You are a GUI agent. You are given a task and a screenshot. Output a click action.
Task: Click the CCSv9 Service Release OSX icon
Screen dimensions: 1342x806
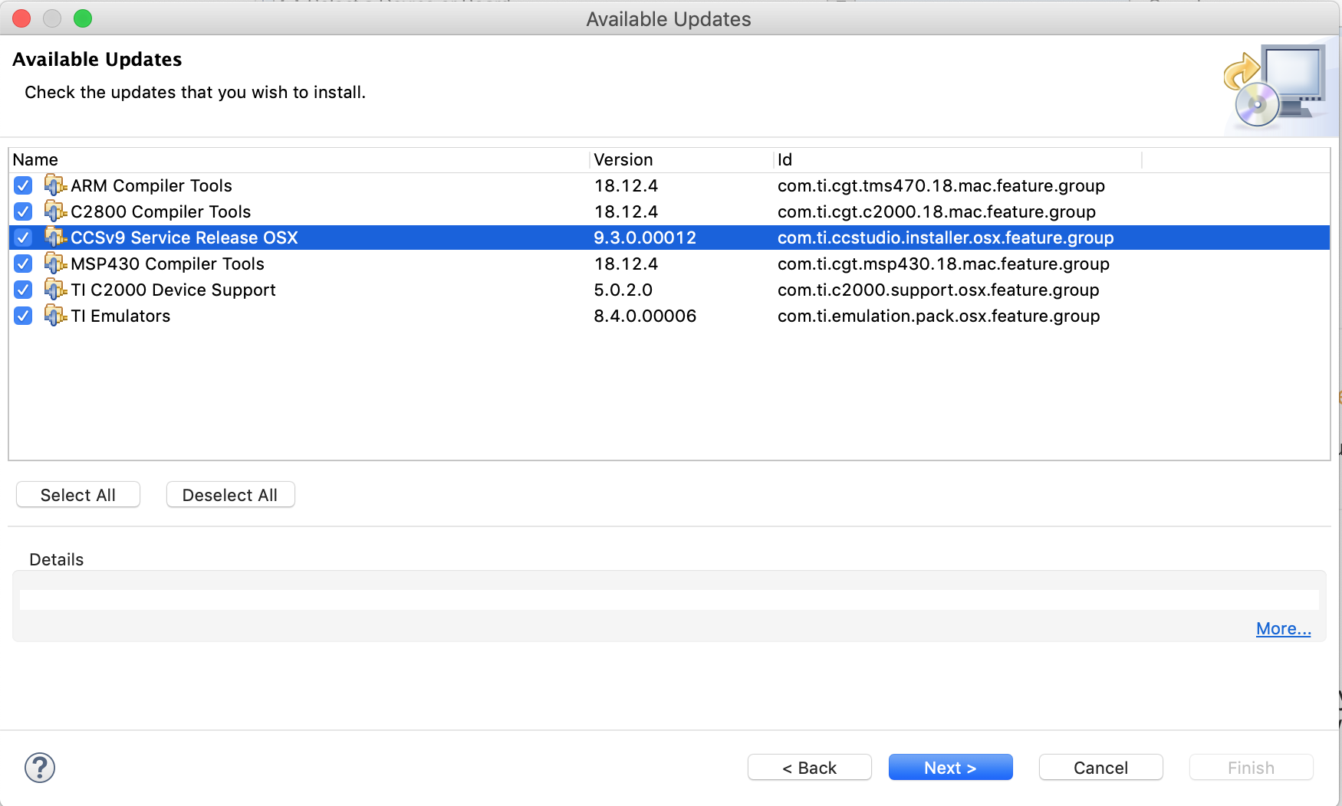pos(55,238)
